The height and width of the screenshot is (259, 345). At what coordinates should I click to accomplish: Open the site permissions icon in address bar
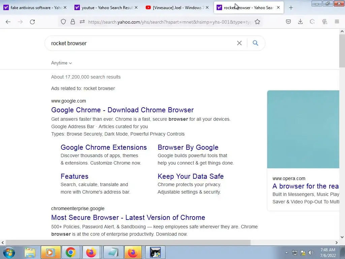[82, 22]
